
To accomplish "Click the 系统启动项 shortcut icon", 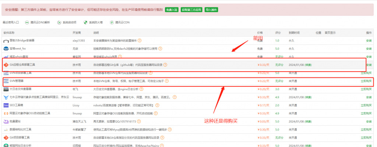I will tap(59, 22).
